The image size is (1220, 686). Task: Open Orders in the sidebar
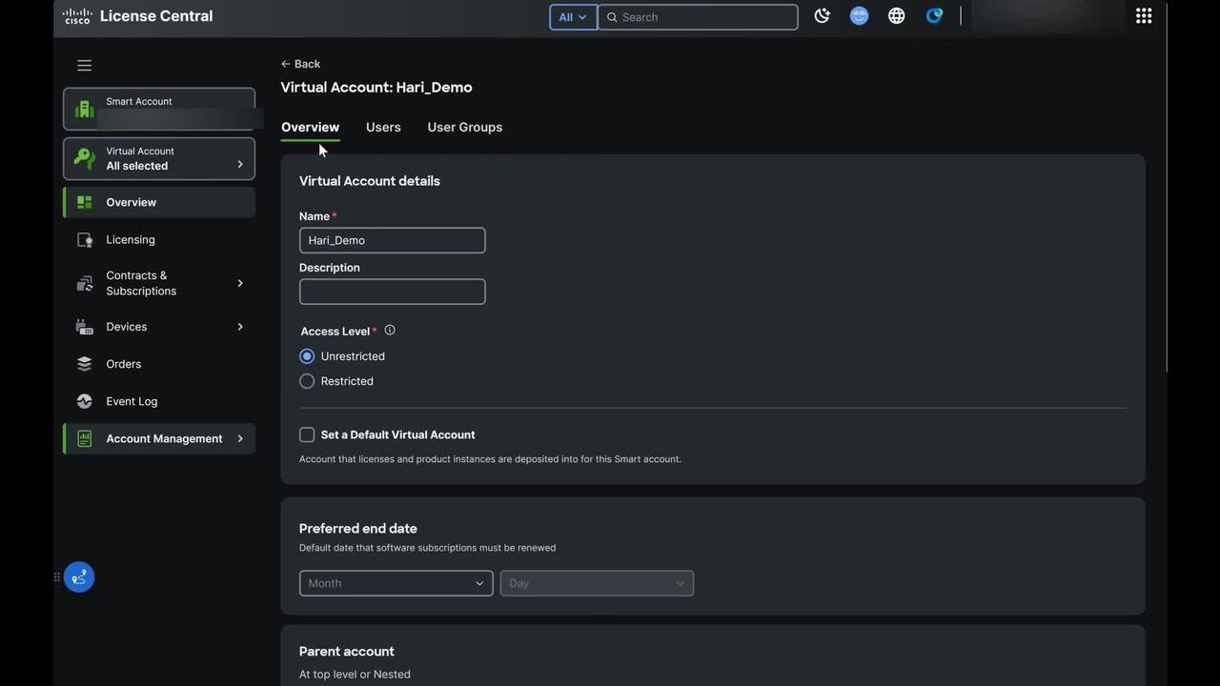point(159,364)
